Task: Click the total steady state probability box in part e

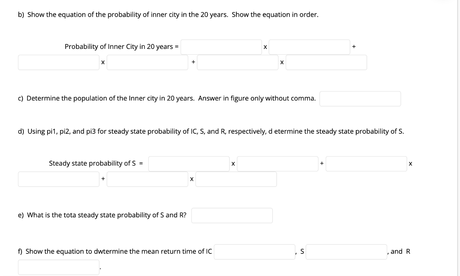Action: [232, 215]
